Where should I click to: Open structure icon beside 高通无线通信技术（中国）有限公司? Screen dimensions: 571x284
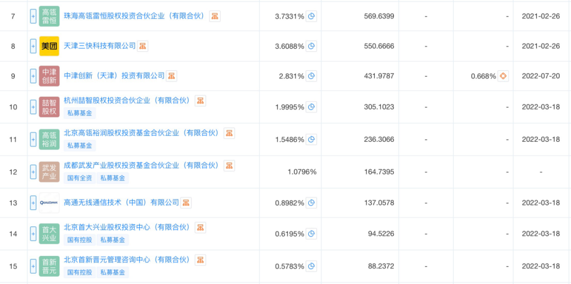186,203
